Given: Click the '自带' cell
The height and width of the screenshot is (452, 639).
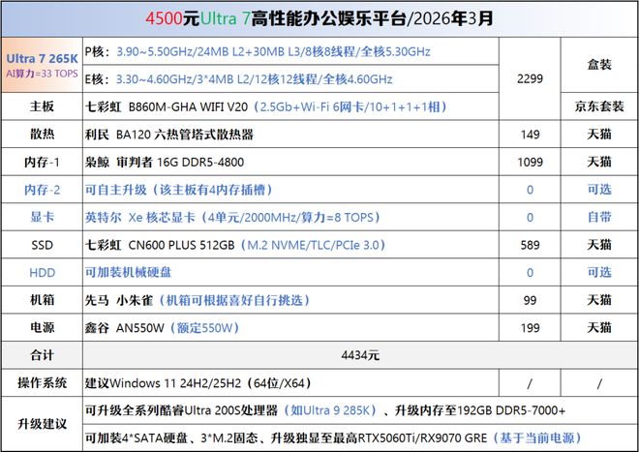Looking at the screenshot, I should pos(599,217).
